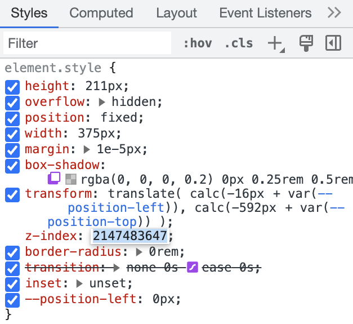Expand the overflow shorthand triangle

click(x=102, y=103)
